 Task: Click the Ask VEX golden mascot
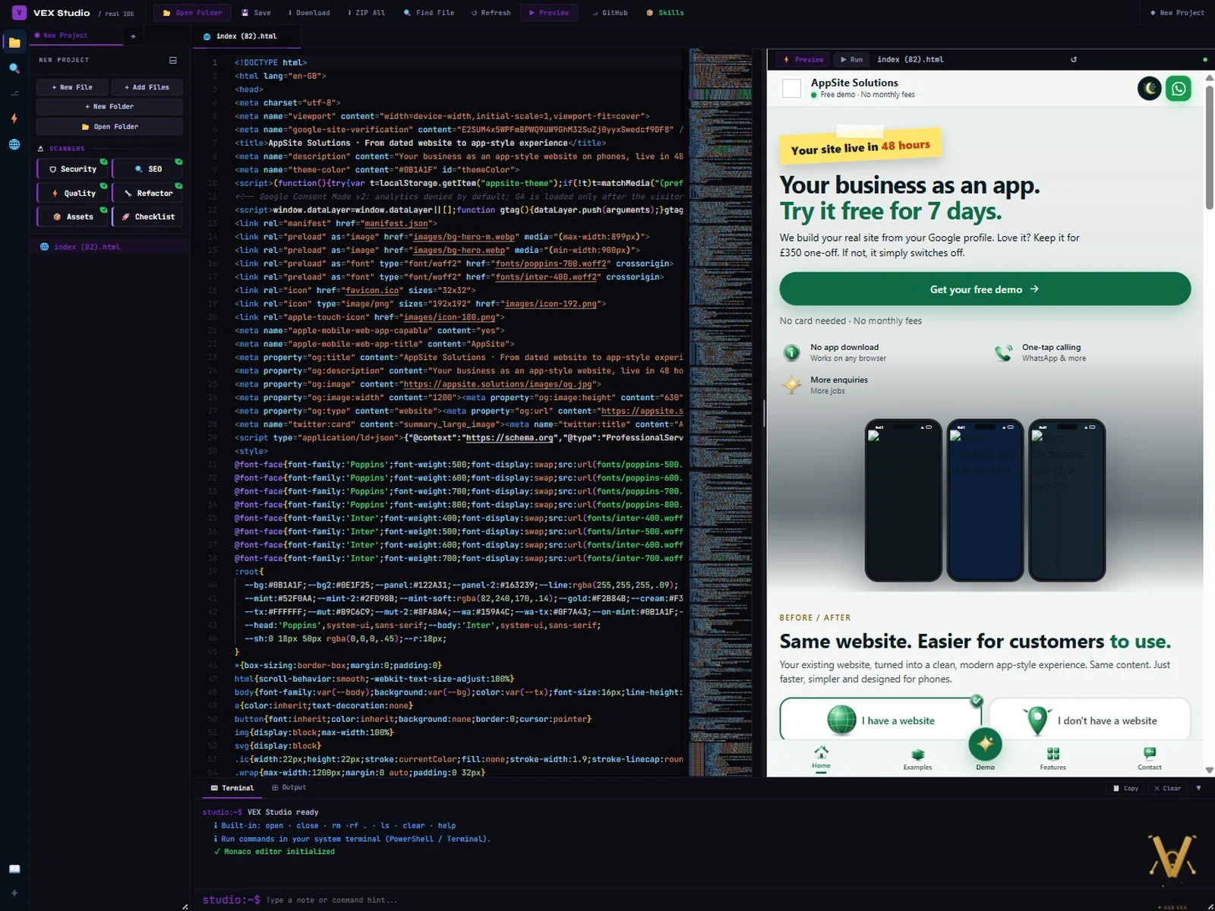1172,857
